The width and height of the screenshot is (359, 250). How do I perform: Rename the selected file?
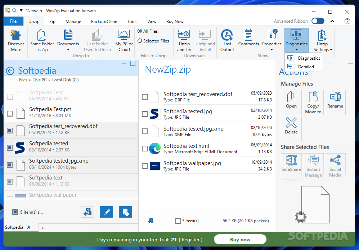pos(335,102)
